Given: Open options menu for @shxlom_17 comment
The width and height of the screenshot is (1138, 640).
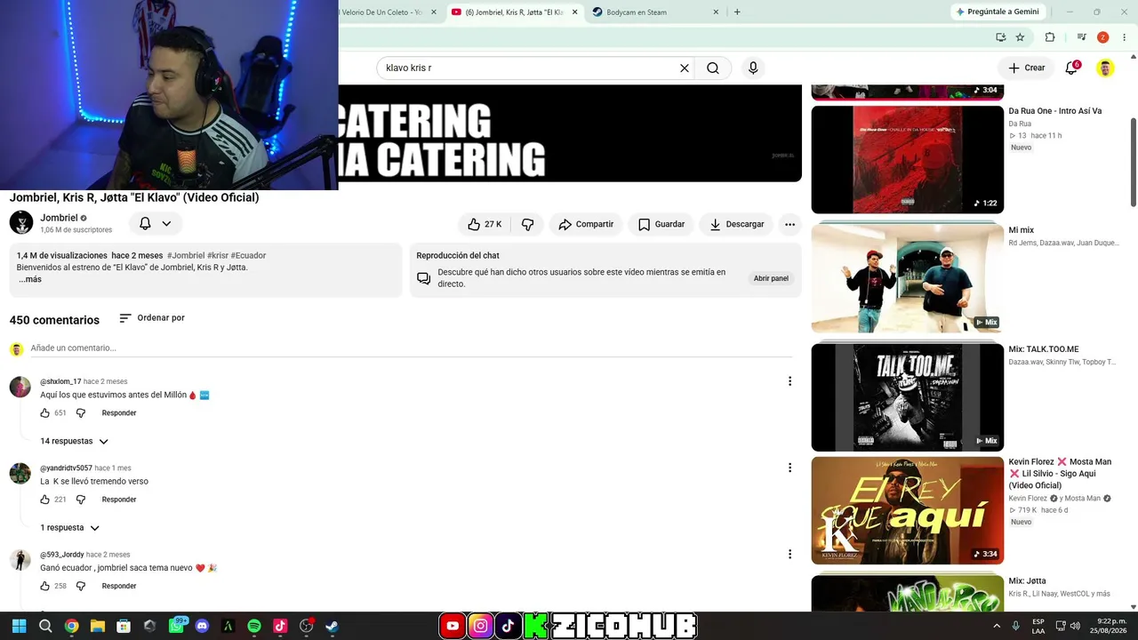Looking at the screenshot, I should (789, 381).
